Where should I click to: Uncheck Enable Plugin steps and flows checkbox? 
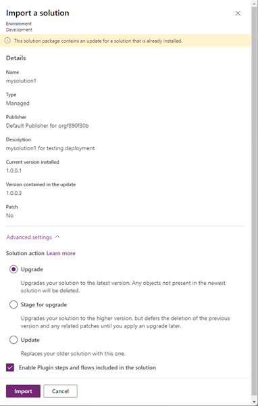(x=10, y=367)
